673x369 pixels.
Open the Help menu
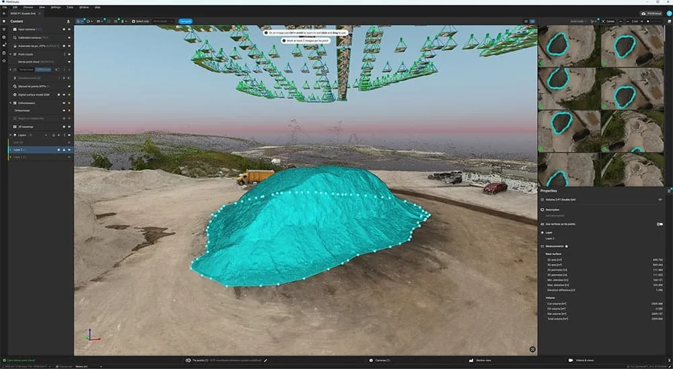pos(98,7)
